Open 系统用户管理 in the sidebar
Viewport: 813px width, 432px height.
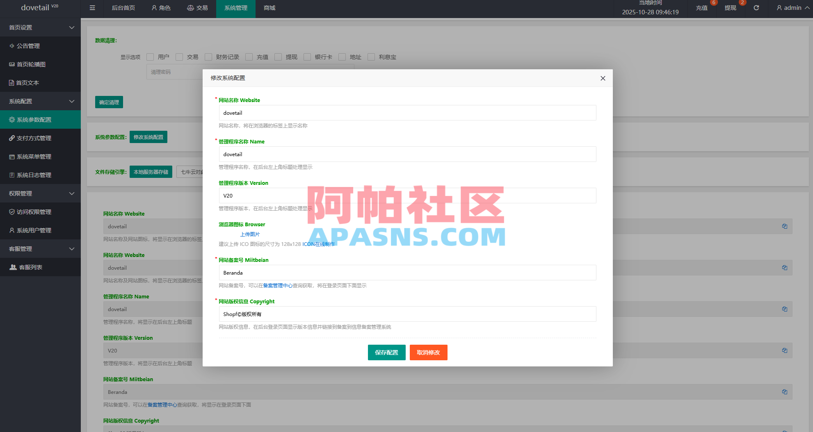tap(40, 230)
